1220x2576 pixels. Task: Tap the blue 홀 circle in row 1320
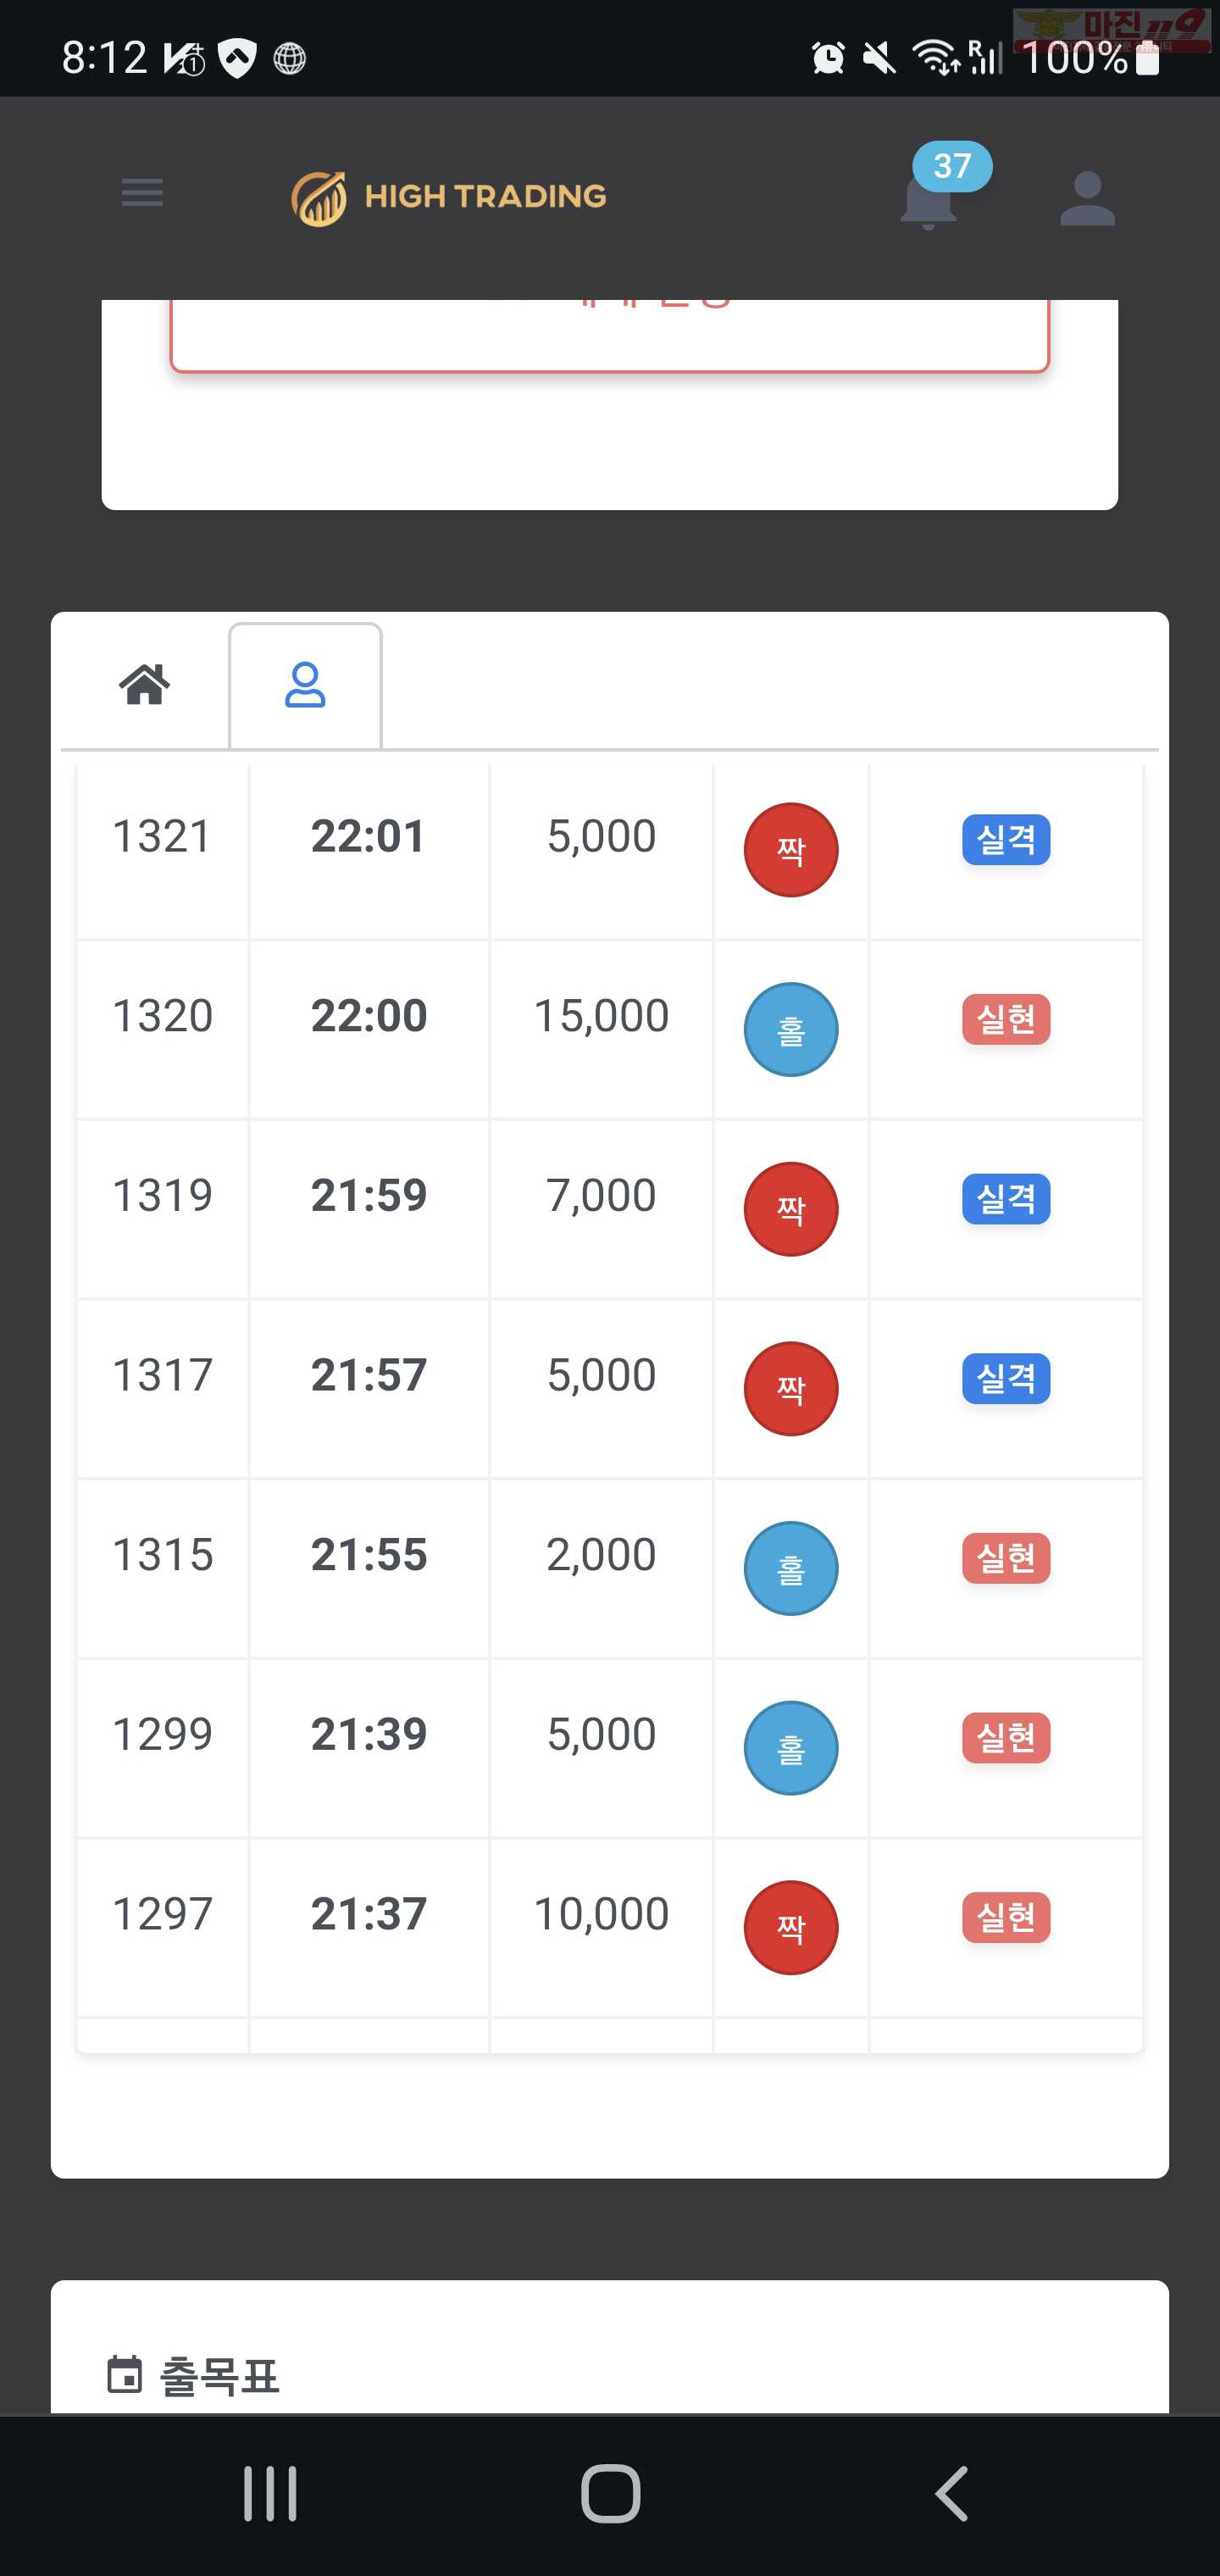pyautogui.click(x=790, y=1029)
